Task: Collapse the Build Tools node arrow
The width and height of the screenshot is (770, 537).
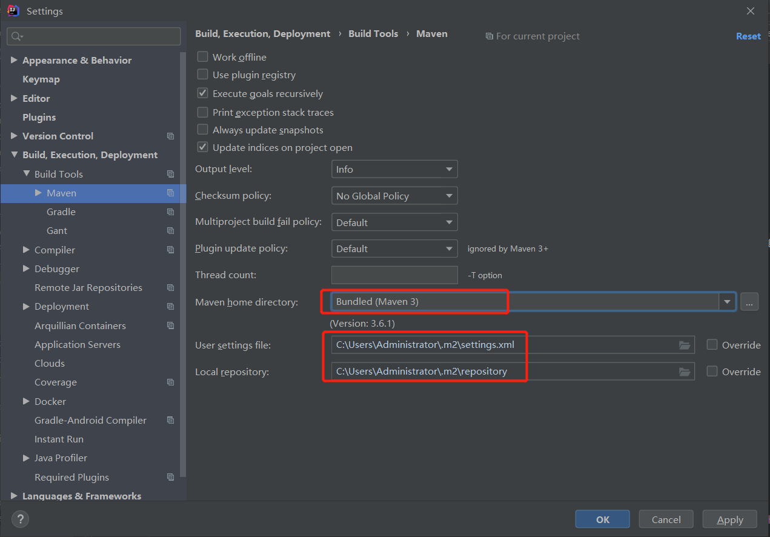Action: (26, 174)
